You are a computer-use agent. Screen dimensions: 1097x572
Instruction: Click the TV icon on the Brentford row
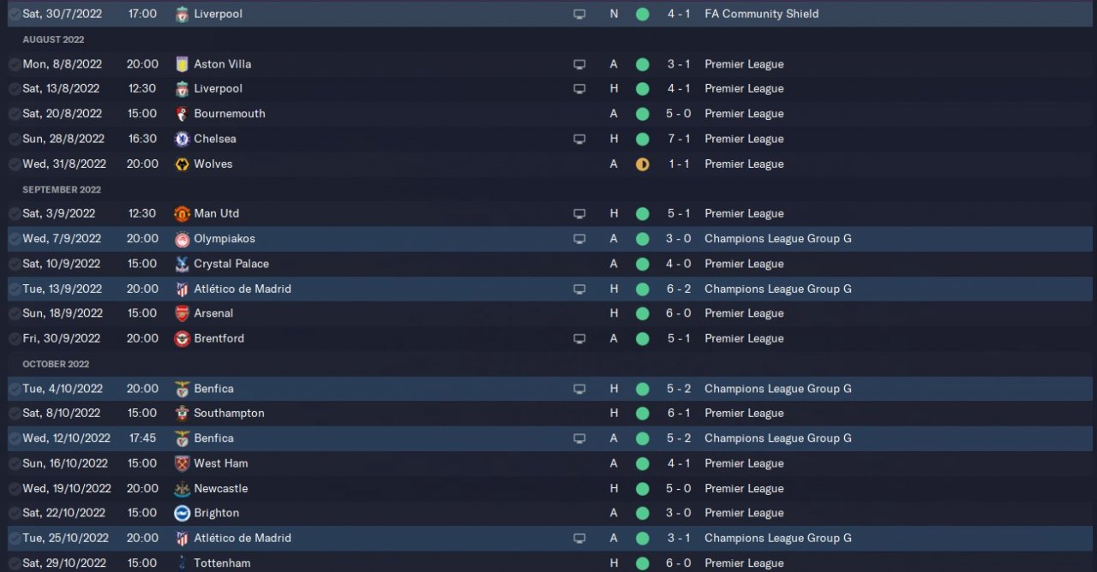pyautogui.click(x=579, y=339)
